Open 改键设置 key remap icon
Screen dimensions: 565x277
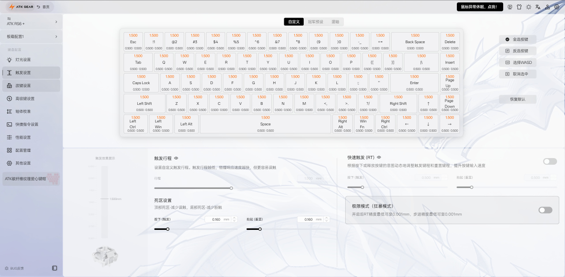(9, 85)
